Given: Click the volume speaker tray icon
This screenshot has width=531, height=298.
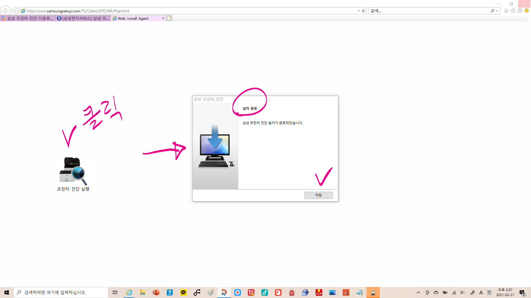Looking at the screenshot, I should pos(463,292).
